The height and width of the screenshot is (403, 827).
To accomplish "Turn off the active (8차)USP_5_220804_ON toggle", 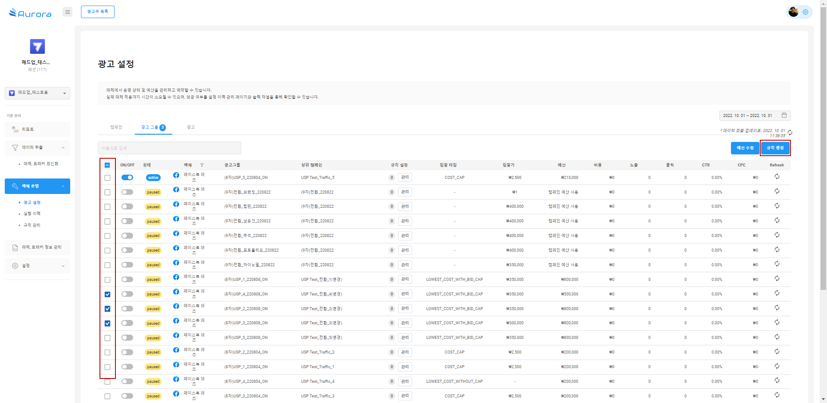I will click(x=127, y=178).
